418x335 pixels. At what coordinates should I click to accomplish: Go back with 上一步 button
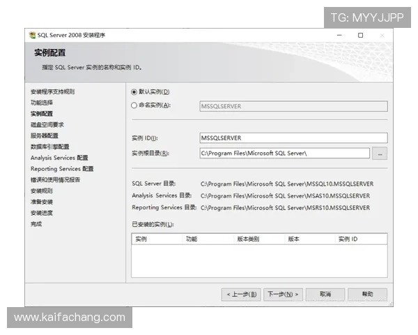pyautogui.click(x=241, y=295)
